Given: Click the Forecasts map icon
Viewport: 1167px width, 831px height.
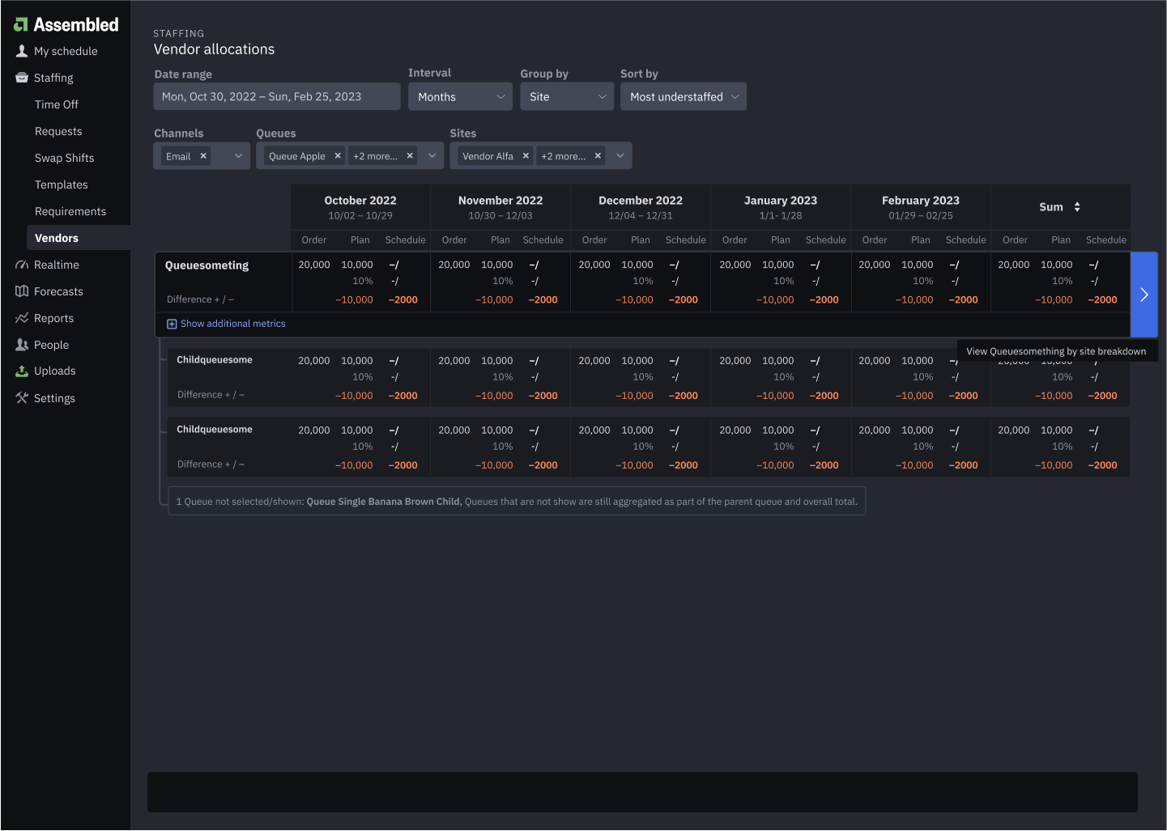Looking at the screenshot, I should coord(22,291).
